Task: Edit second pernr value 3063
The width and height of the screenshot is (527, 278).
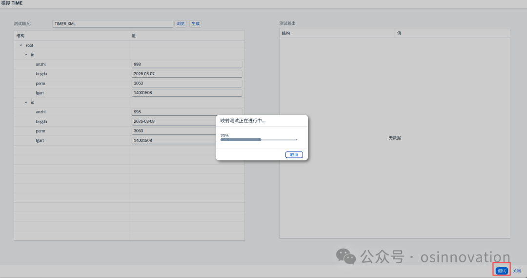Action: click(174, 130)
